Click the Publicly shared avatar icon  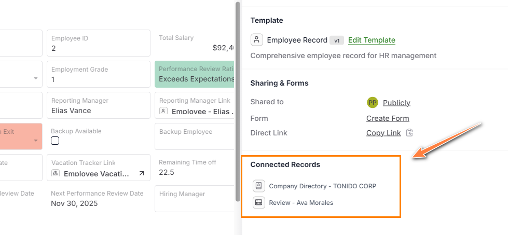click(x=372, y=103)
